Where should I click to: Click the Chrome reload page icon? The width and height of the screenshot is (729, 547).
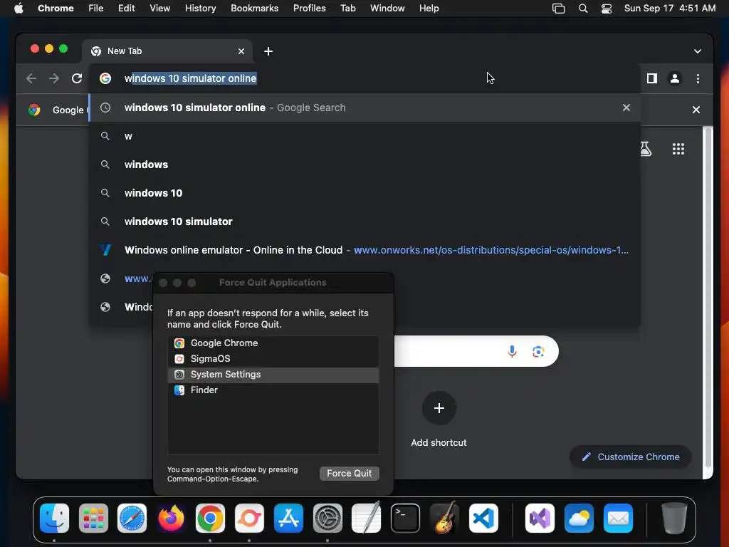(x=77, y=78)
